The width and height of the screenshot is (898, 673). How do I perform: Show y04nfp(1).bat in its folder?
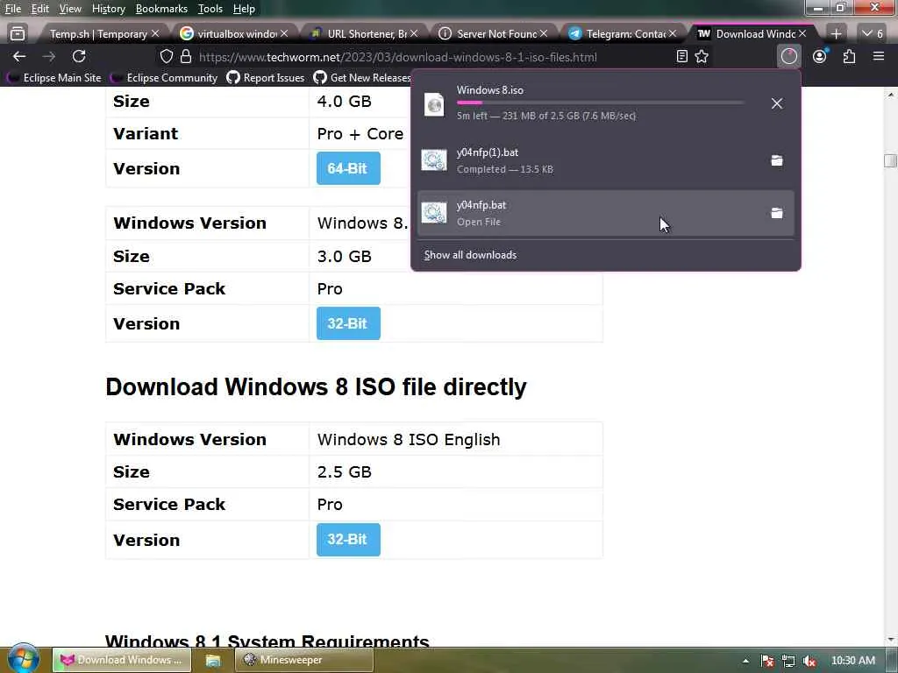coord(777,160)
